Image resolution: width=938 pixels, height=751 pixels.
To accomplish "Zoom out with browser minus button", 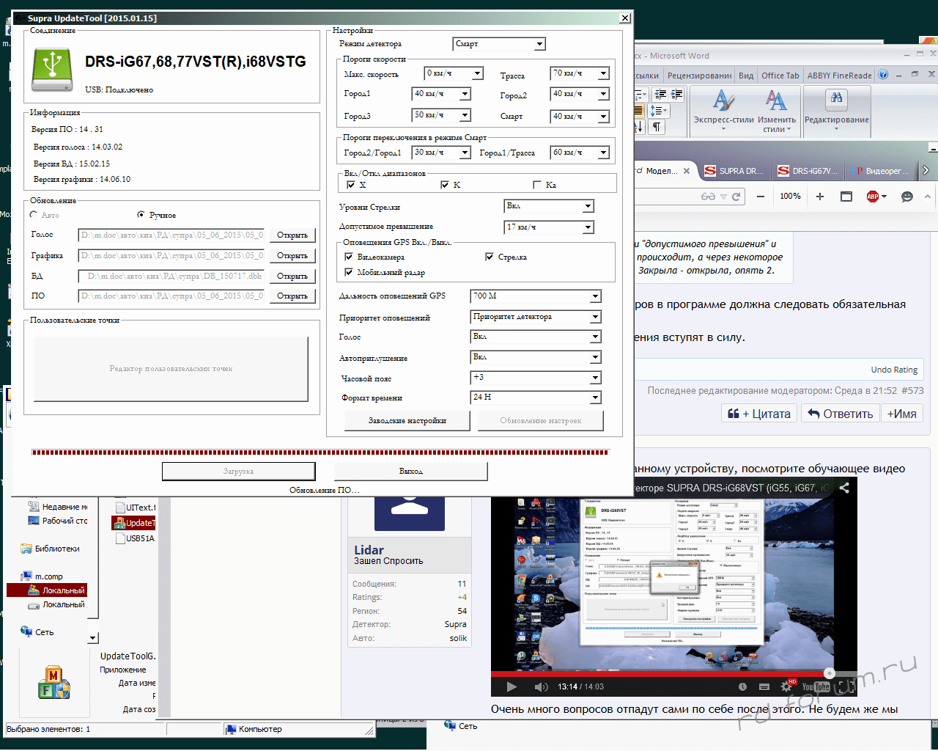I will (761, 197).
